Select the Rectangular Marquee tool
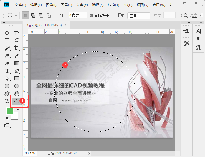 pyautogui.click(x=7, y=40)
